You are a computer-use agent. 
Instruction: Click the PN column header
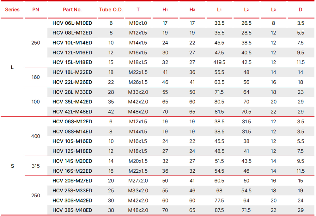click(x=36, y=9)
